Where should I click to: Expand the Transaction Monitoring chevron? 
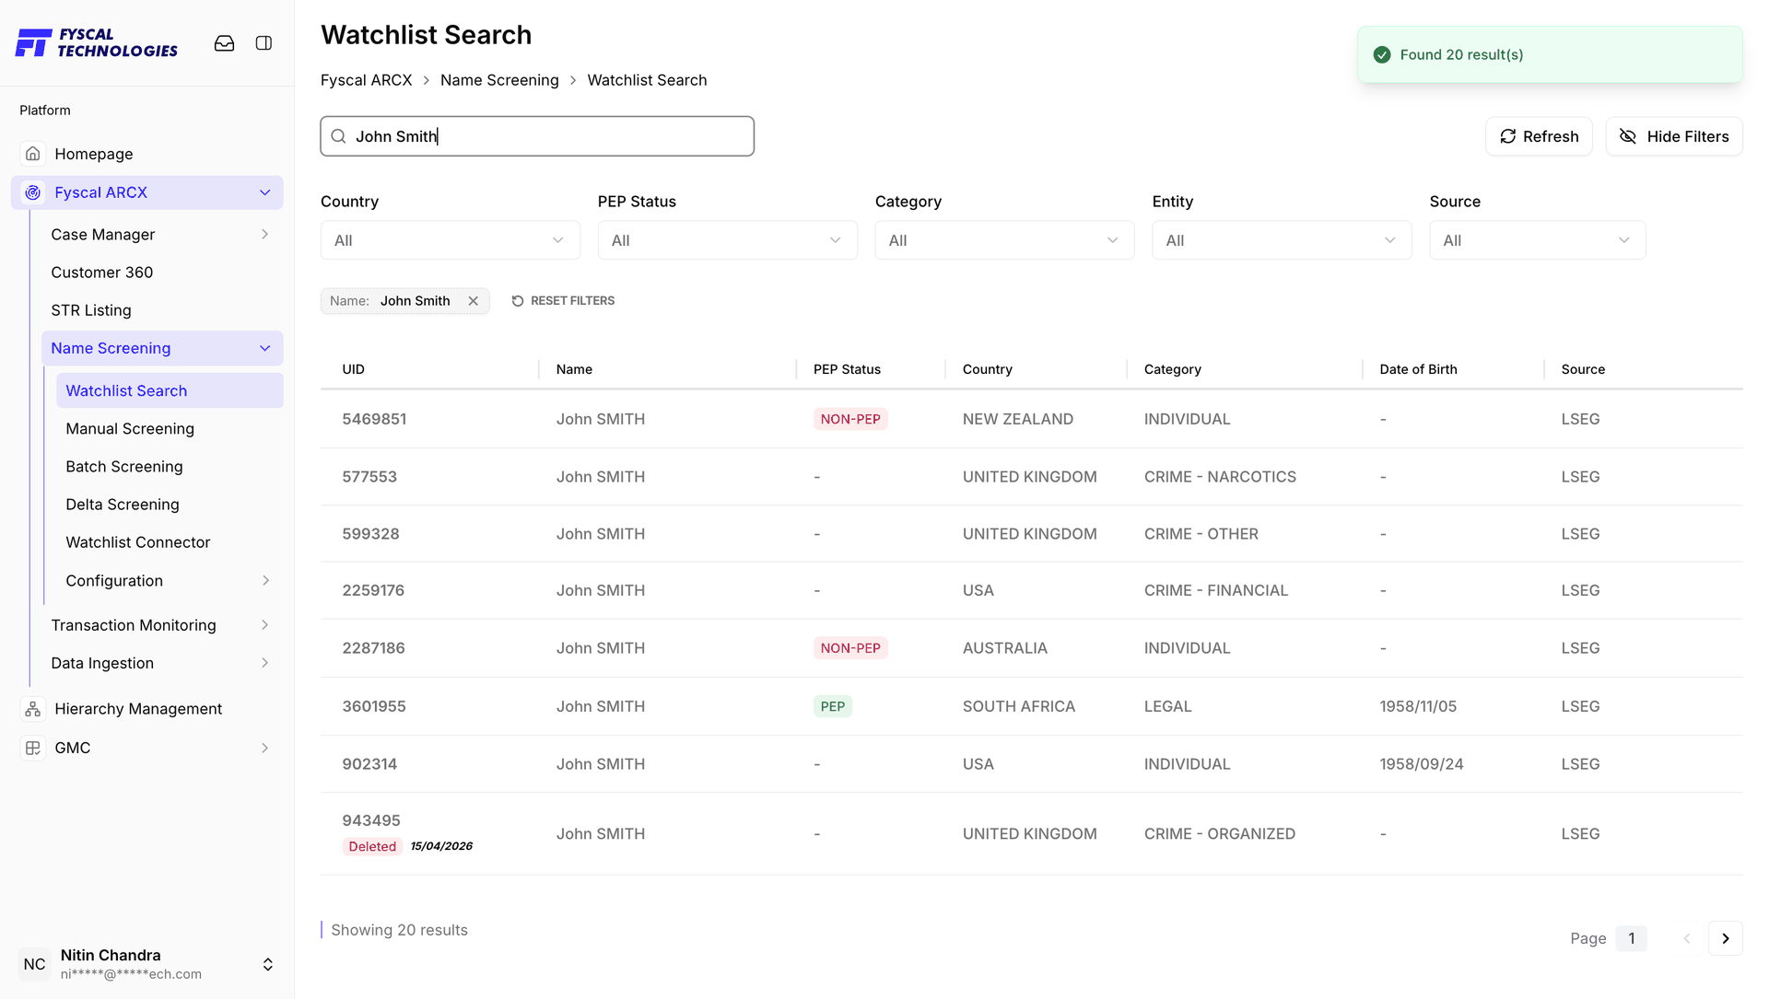click(265, 625)
